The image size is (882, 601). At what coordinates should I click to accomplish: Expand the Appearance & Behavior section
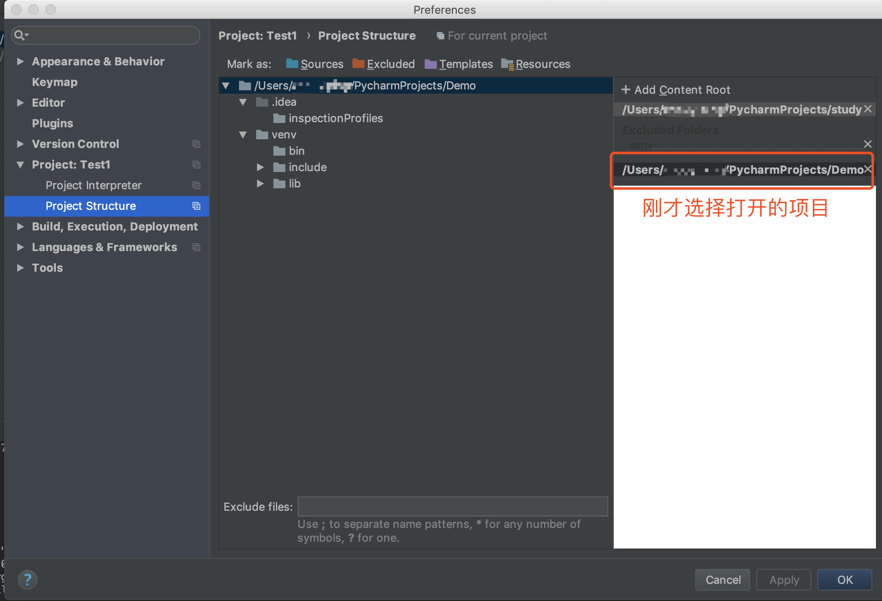tap(20, 61)
